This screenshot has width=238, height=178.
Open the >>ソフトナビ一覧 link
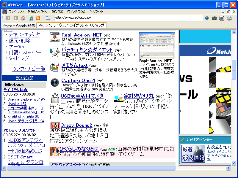coord(29,69)
